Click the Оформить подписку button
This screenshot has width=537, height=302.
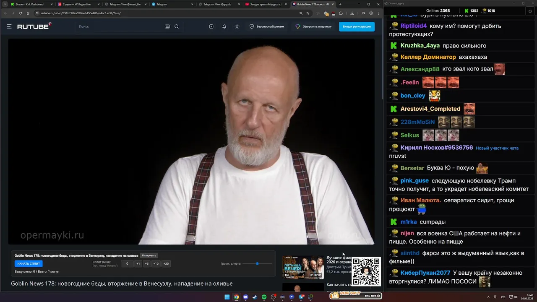click(313, 26)
